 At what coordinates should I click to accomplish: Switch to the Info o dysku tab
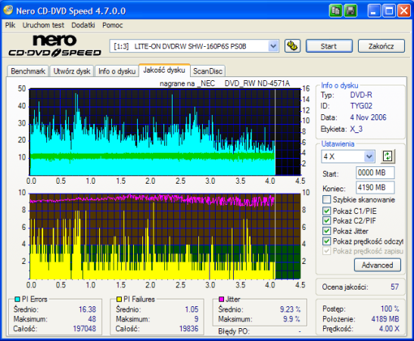pyautogui.click(x=117, y=71)
